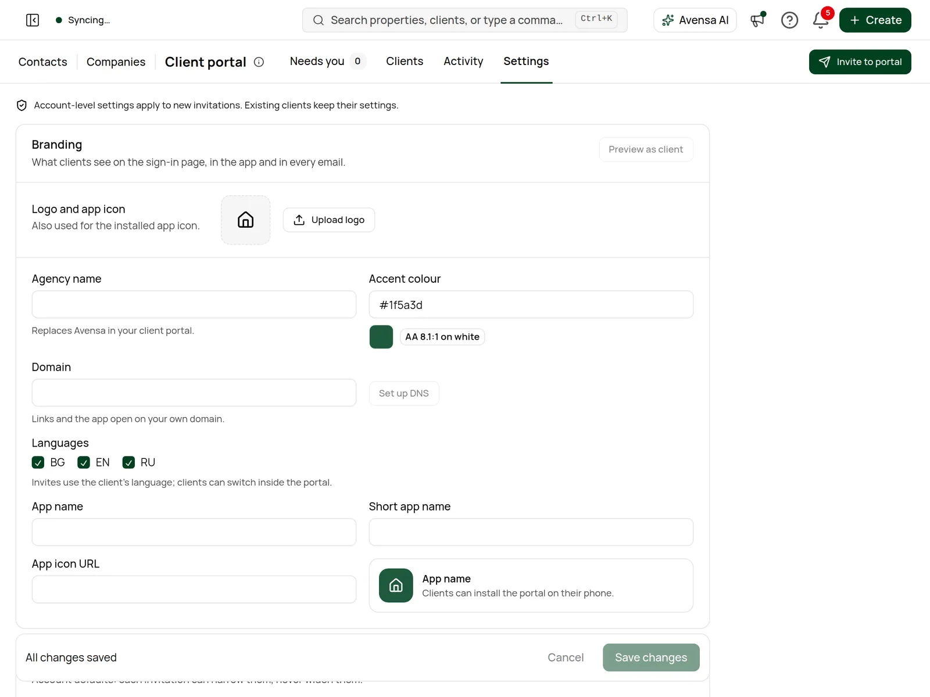The image size is (930, 697).
Task: Click Upload logo button
Action: 329,220
